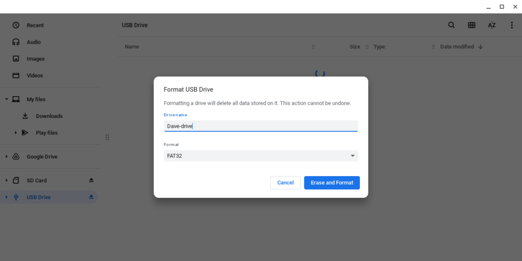The height and width of the screenshot is (261, 522).
Task: Sort by Type column header
Action: pos(379,47)
